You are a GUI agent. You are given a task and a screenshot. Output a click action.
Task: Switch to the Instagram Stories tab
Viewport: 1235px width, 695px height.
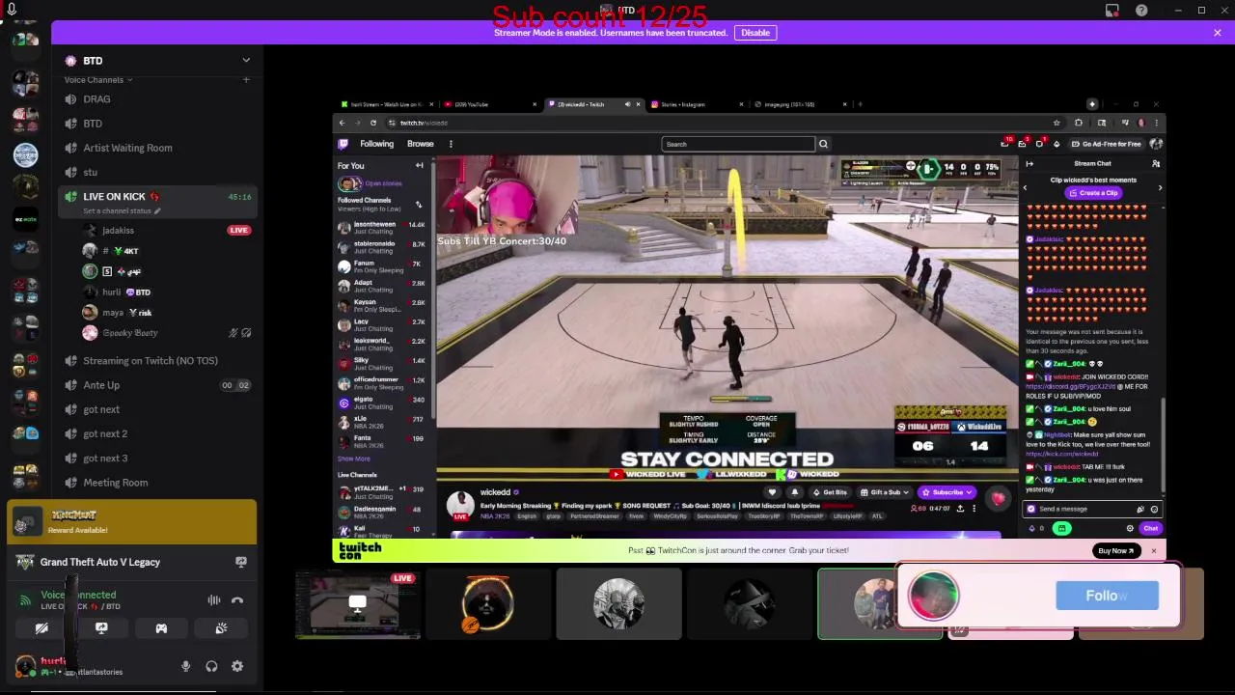(693, 104)
